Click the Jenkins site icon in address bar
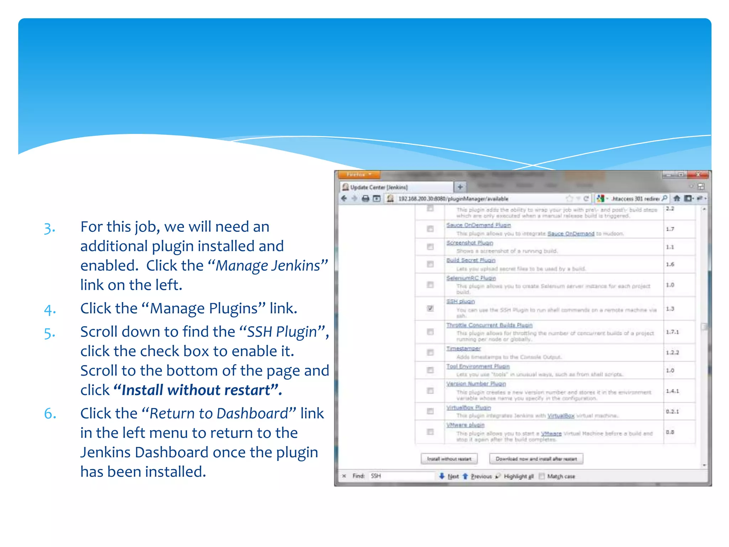 point(390,198)
